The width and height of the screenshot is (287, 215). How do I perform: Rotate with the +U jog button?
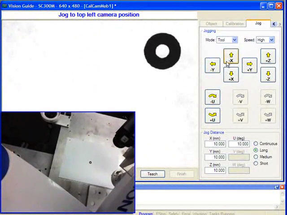(213, 116)
